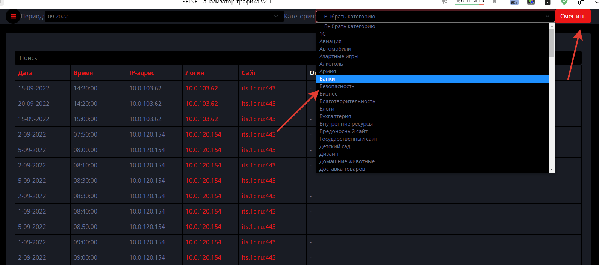Pick Автомобили in the category list
Screen dimensions: 599x265
433,49
